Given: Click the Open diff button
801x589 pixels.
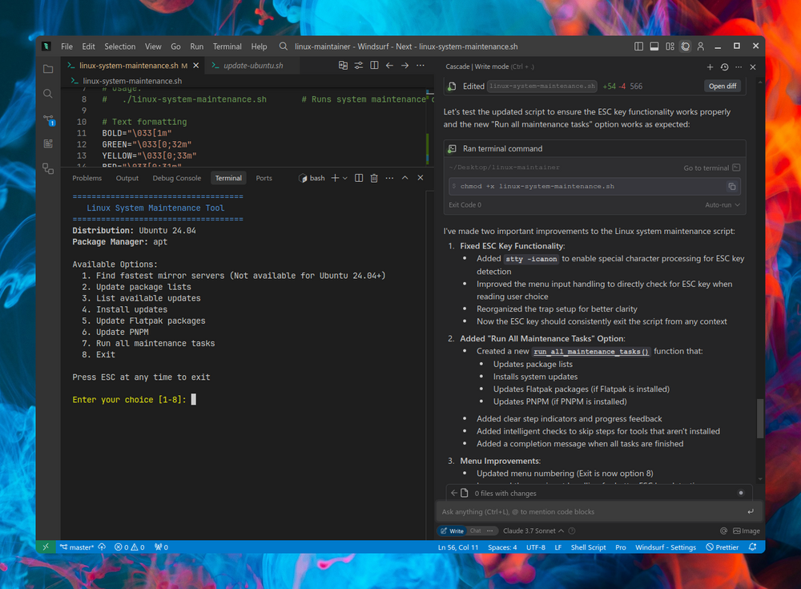Looking at the screenshot, I should pyautogui.click(x=722, y=86).
